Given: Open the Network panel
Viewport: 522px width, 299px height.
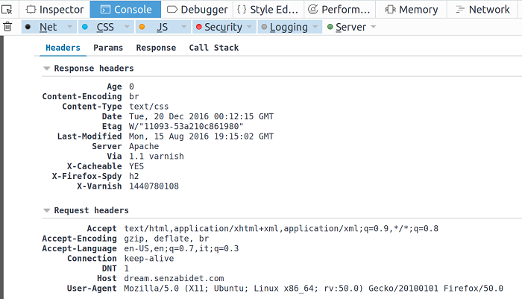Looking at the screenshot, I should pyautogui.click(x=482, y=10).
